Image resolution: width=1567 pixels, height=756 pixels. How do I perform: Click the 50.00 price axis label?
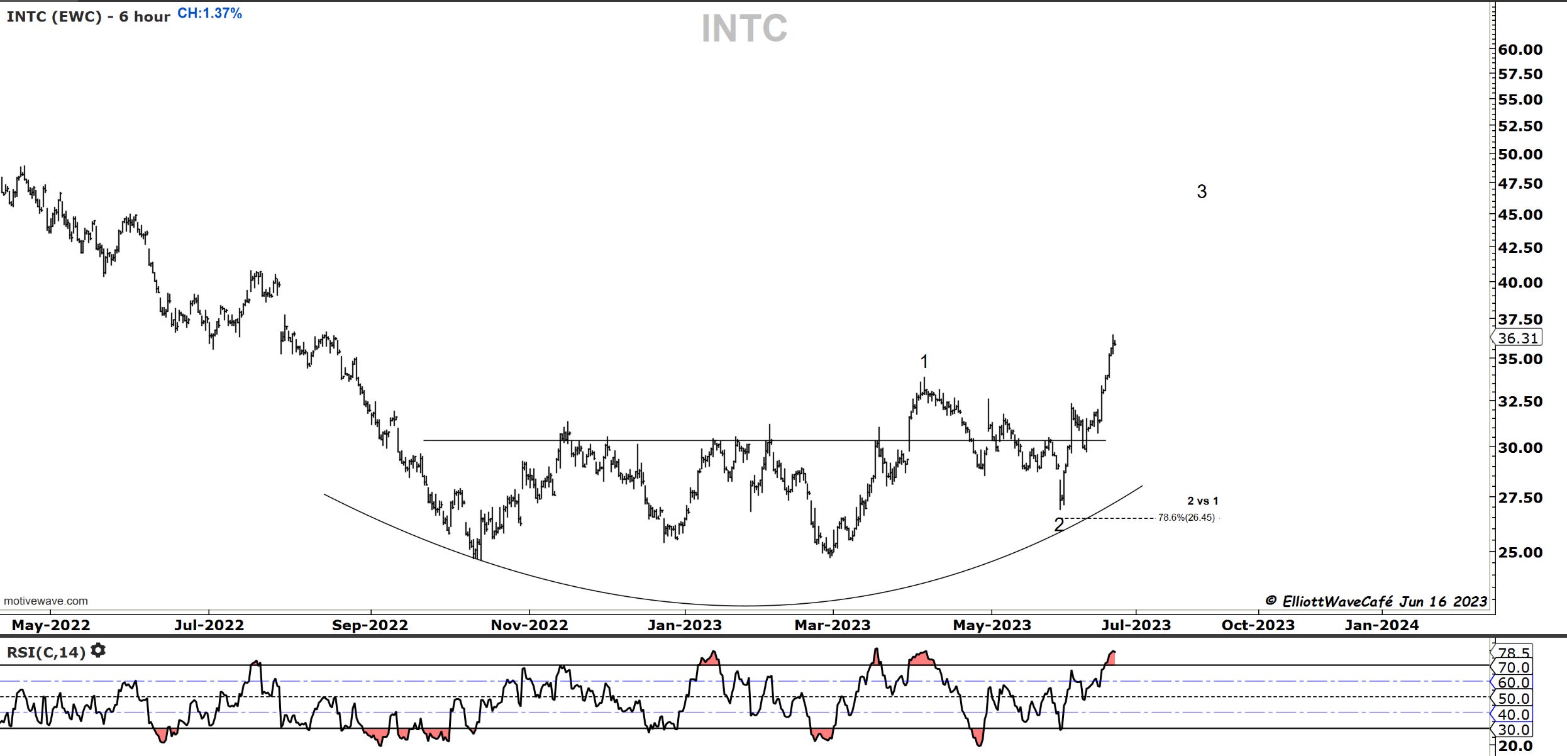point(1519,155)
